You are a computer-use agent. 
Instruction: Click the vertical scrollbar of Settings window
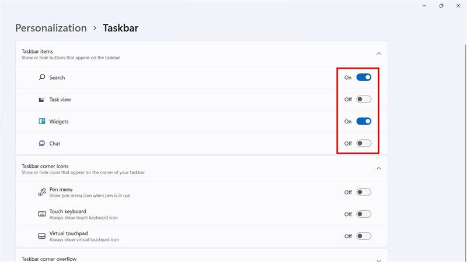coord(465,153)
